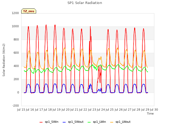Click the Jul 23 x-axis tick label
Image resolution: width=170 pixels, height=127 pixels.
coord(92,110)
